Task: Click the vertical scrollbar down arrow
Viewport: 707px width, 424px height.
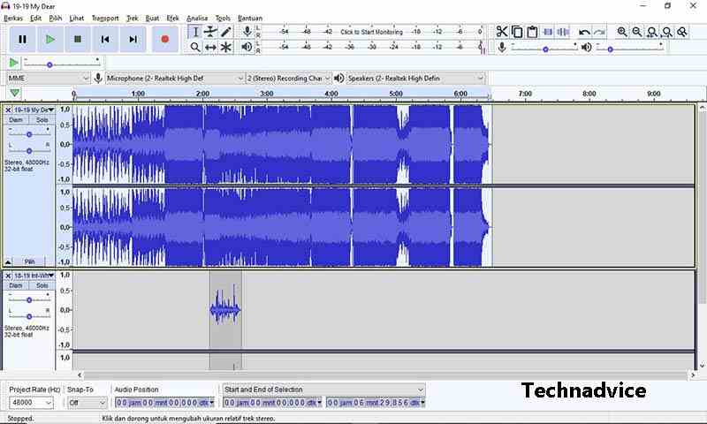Action: coord(702,366)
